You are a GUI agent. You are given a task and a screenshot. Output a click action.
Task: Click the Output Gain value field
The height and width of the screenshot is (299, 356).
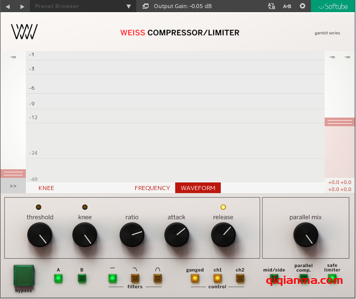[x=183, y=6]
